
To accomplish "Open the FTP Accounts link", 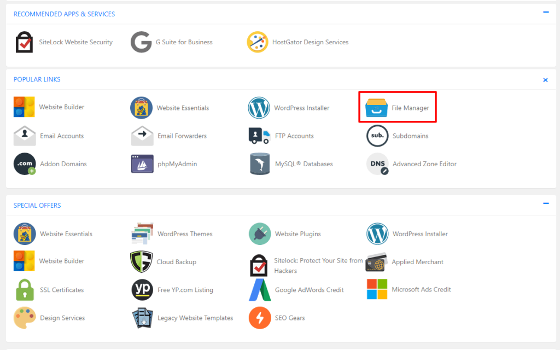I will point(294,136).
